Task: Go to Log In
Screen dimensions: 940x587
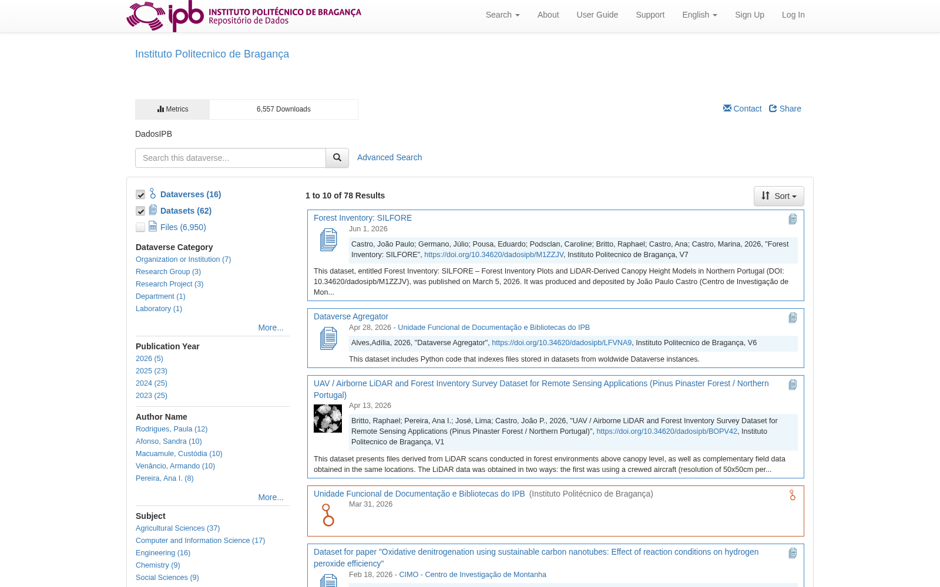Action: 793,15
